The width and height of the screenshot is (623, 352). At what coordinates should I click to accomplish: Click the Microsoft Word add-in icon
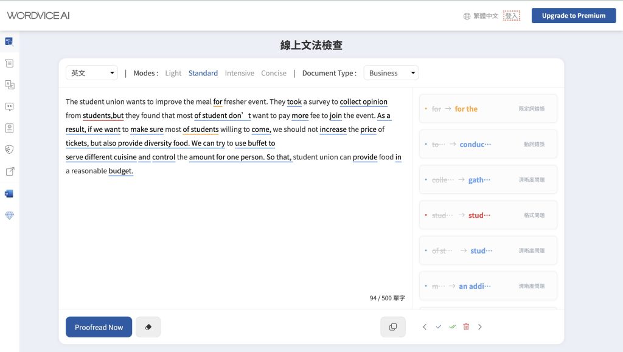tap(9, 194)
